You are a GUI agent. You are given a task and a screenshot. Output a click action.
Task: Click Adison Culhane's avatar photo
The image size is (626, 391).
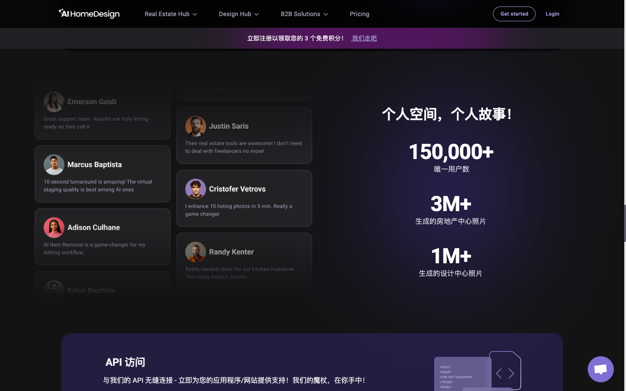[54, 228]
